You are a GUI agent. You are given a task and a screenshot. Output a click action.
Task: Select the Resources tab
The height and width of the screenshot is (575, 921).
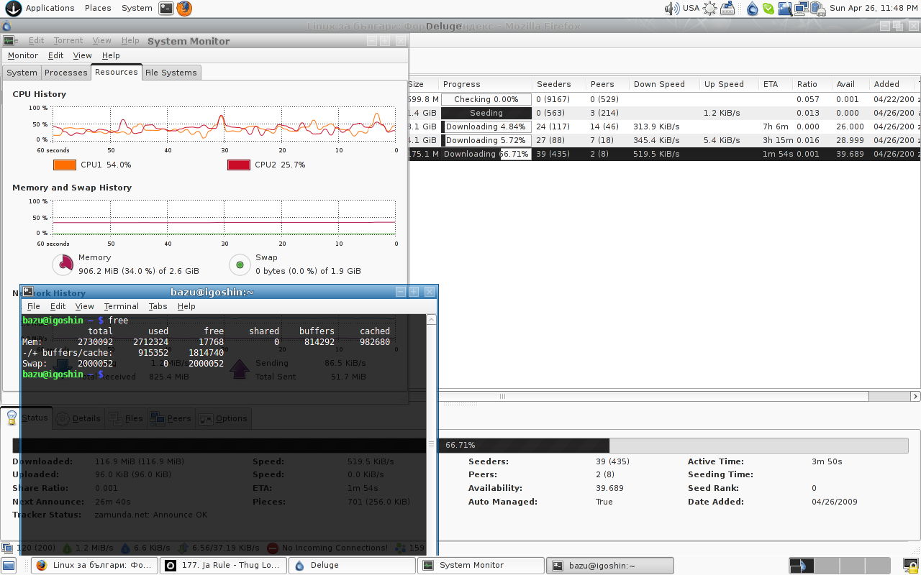pos(116,72)
